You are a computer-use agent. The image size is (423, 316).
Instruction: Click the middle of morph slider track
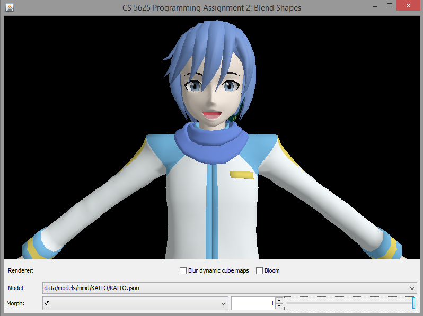pos(351,303)
